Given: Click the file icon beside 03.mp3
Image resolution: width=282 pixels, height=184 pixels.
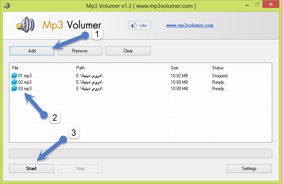Looking at the screenshot, I should click(x=14, y=88).
